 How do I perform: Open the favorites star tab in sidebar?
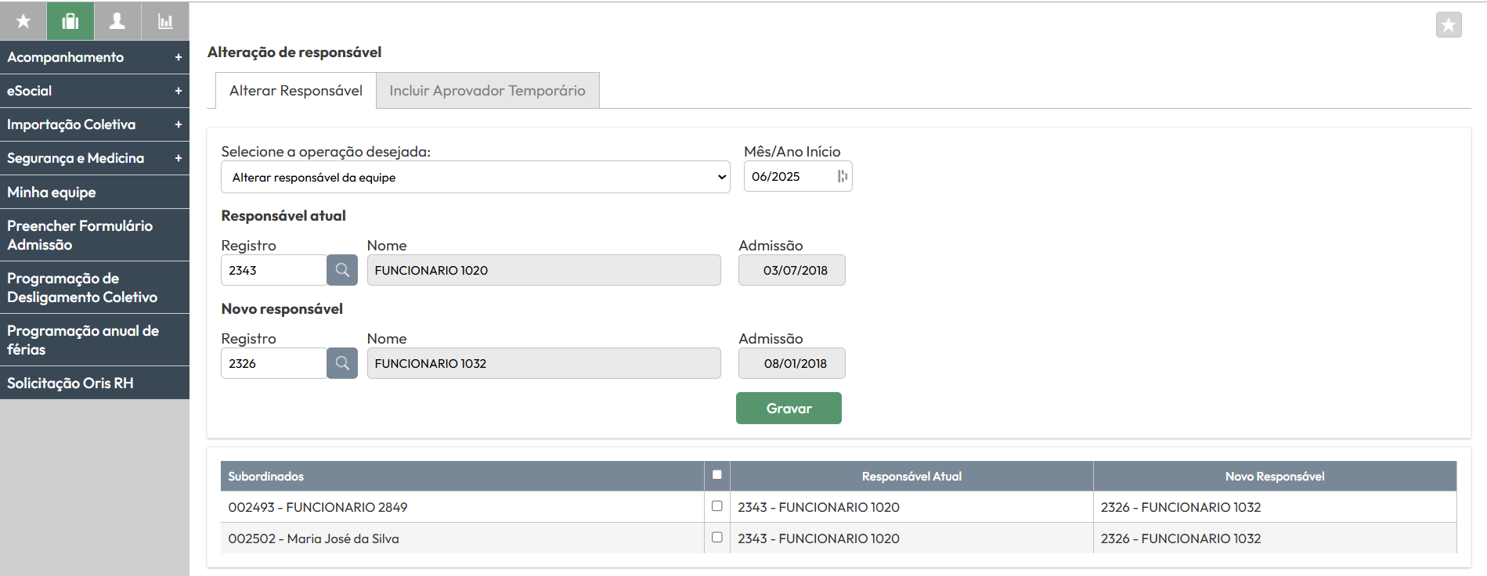[x=23, y=21]
